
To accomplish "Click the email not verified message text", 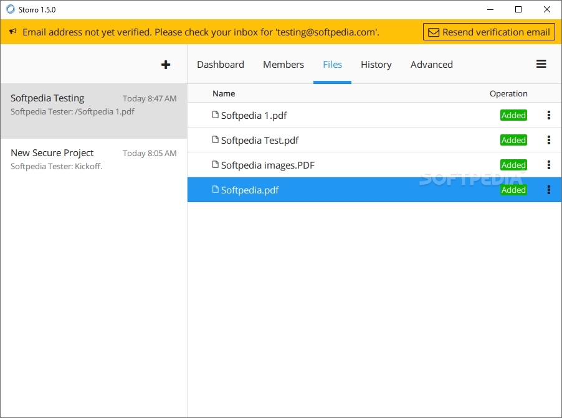I will (201, 32).
